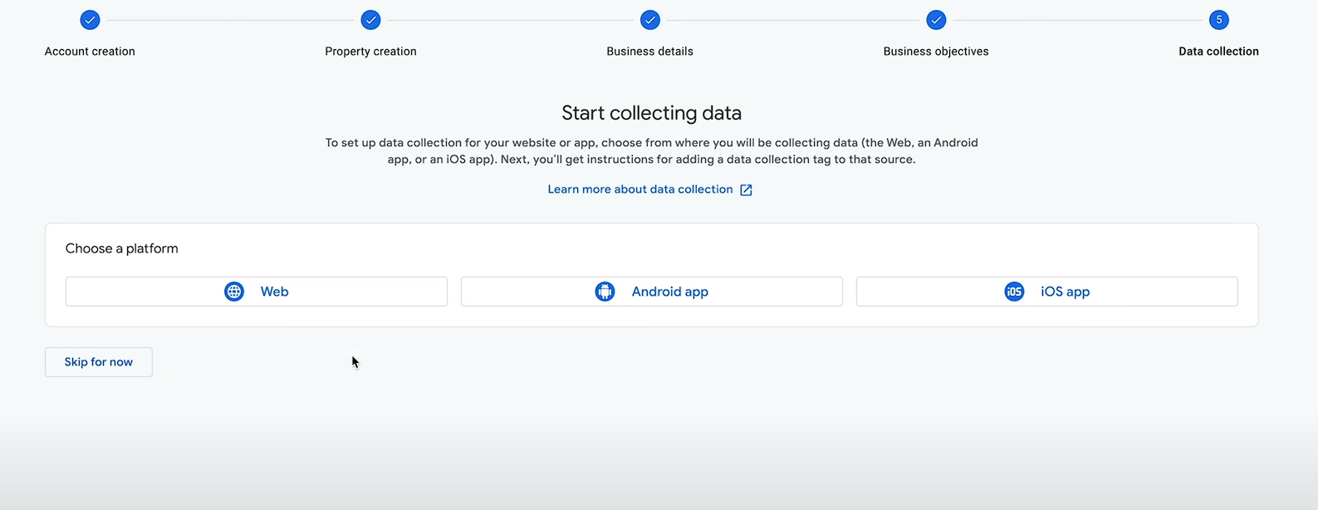The width and height of the screenshot is (1318, 510).
Task: Select the Data collection step label
Action: [1219, 51]
